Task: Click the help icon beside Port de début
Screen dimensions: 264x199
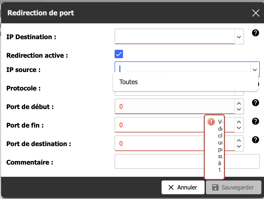Action: (x=255, y=103)
